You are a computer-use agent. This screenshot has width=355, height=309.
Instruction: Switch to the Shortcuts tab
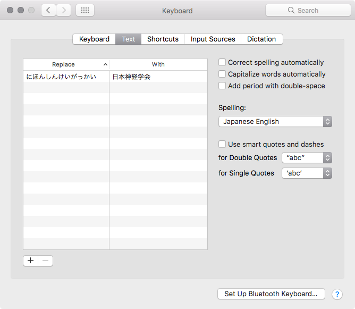[x=163, y=39]
